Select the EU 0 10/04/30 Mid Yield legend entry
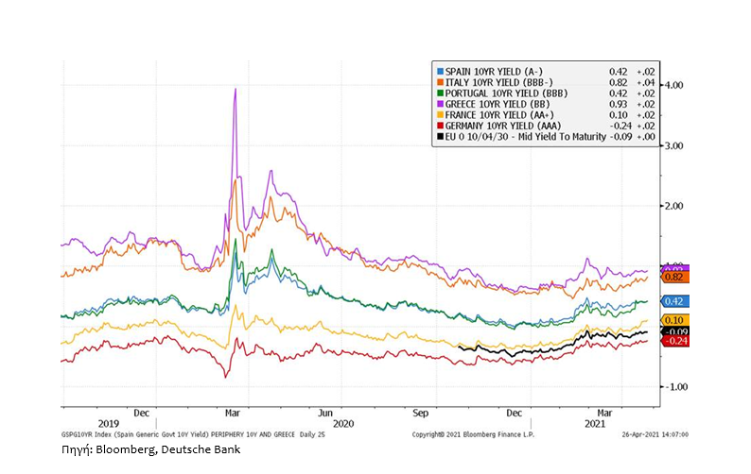Viewport: 751px width, 474px height. [x=525, y=137]
